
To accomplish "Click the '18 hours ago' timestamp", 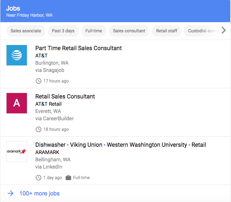I will click(56, 129).
